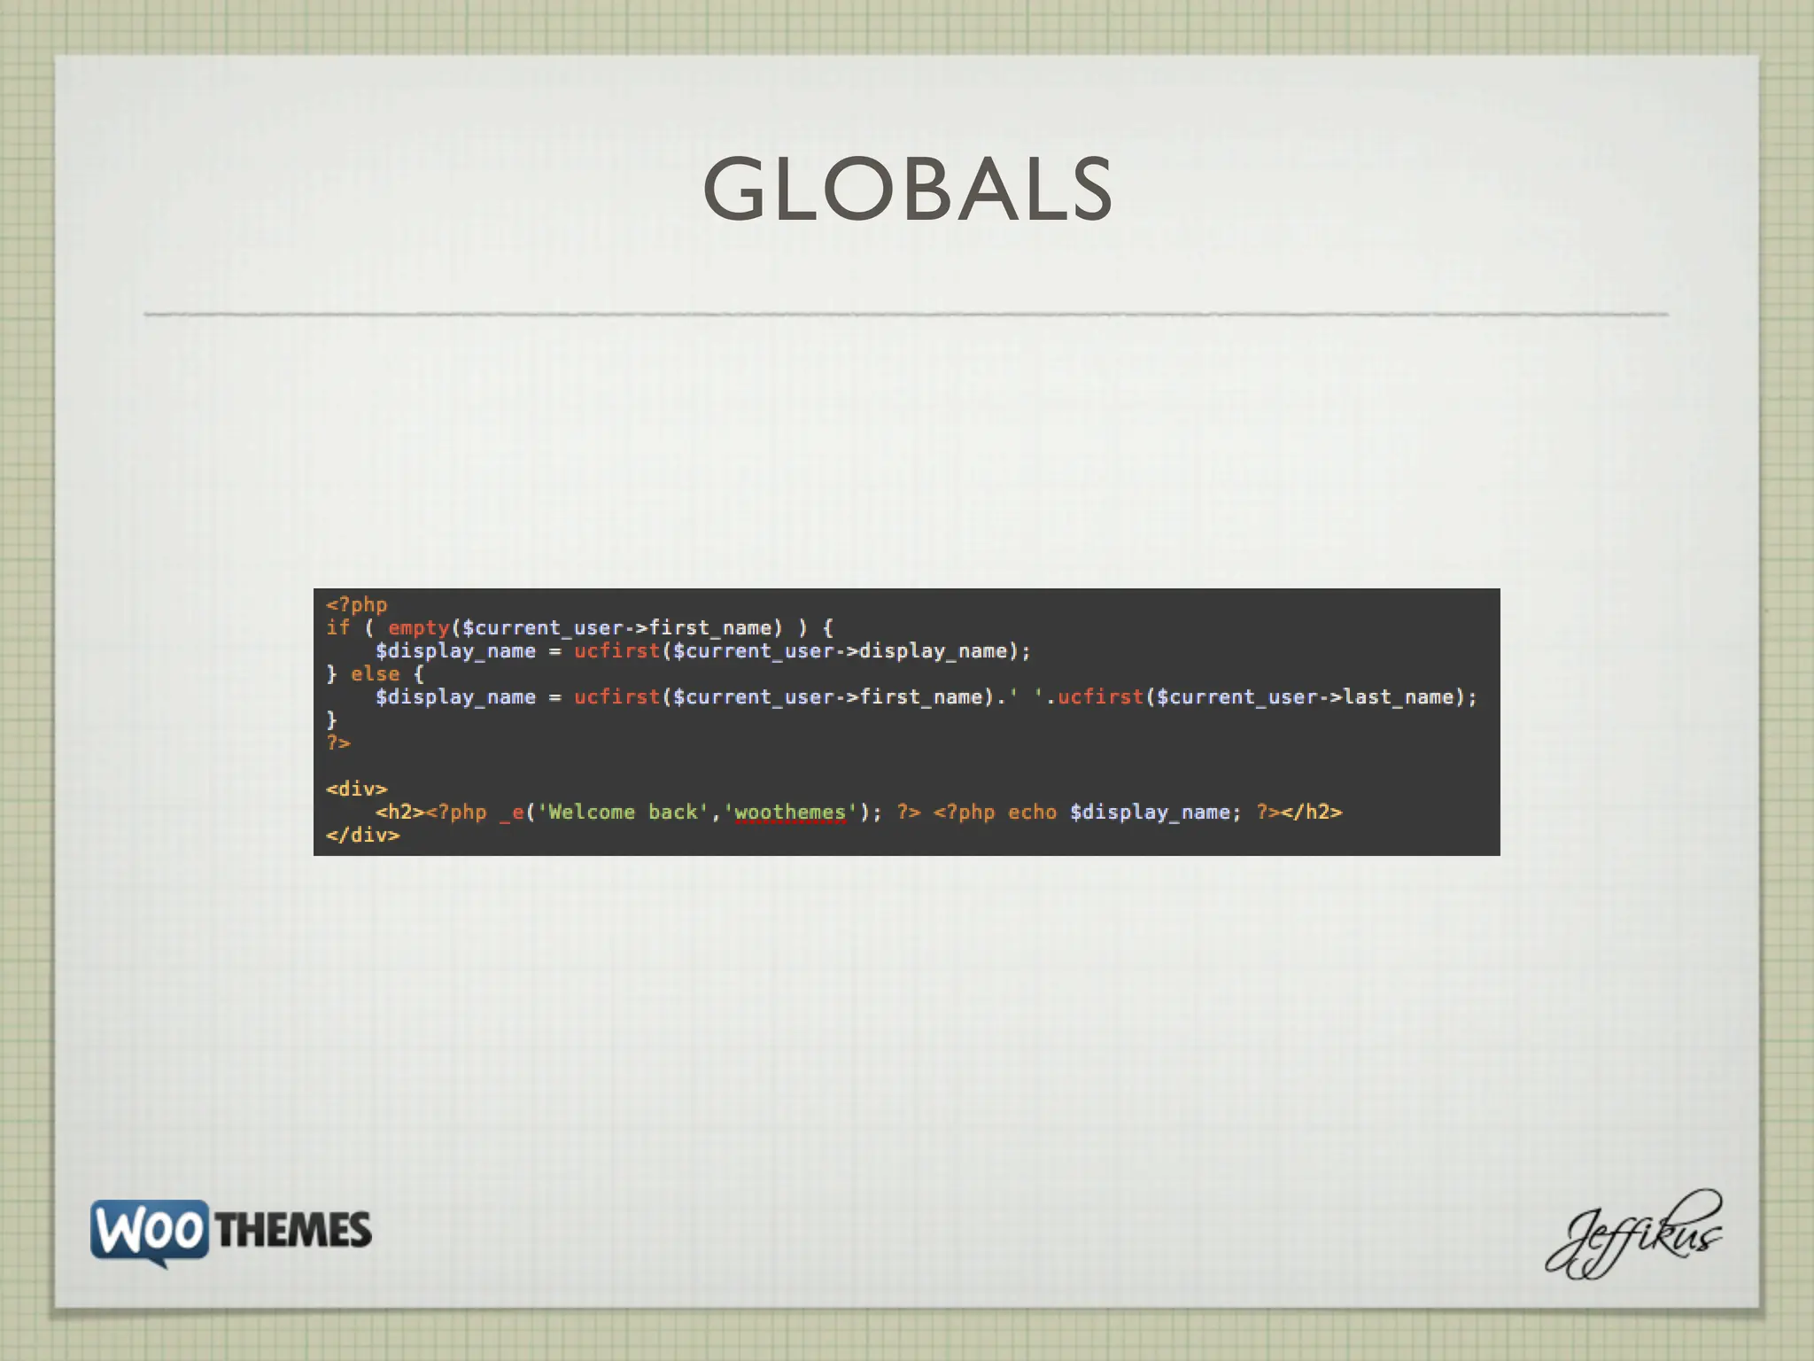This screenshot has width=1814, height=1361.
Task: Select the line 'if ( empty($current_user->first_name) ) {'
Action: pos(579,628)
